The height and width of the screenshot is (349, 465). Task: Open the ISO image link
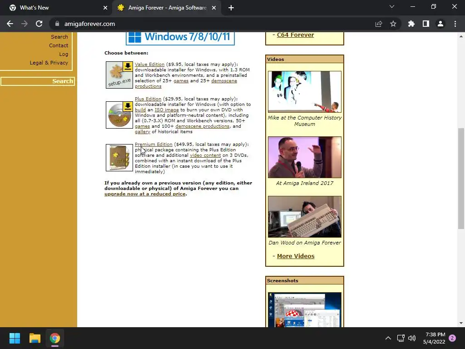pos(167,110)
